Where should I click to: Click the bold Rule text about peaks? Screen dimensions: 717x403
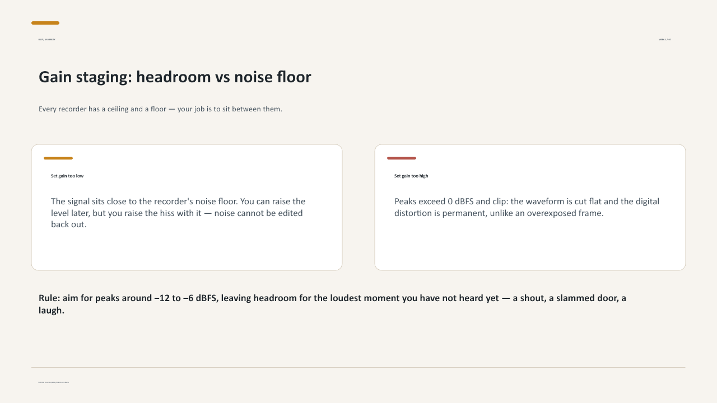pos(332,304)
